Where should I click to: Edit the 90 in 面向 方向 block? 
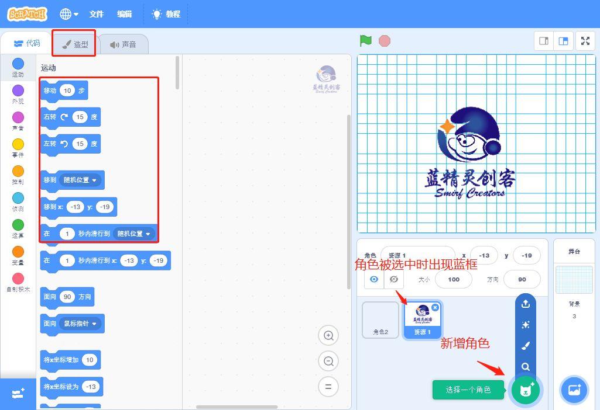[x=67, y=297]
